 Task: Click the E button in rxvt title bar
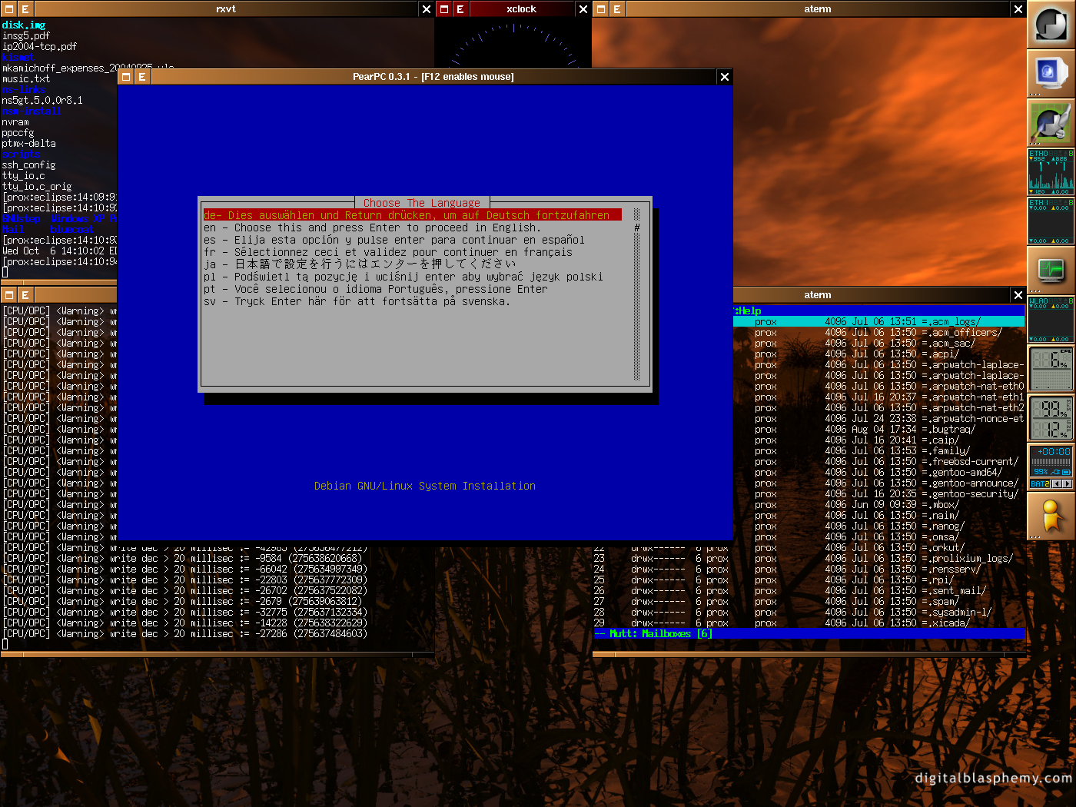click(25, 9)
